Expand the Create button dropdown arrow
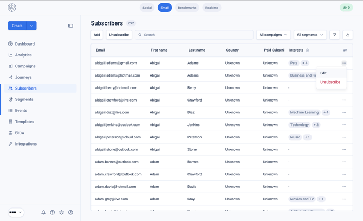Viewport: 363px width, 221px height. 31,26
